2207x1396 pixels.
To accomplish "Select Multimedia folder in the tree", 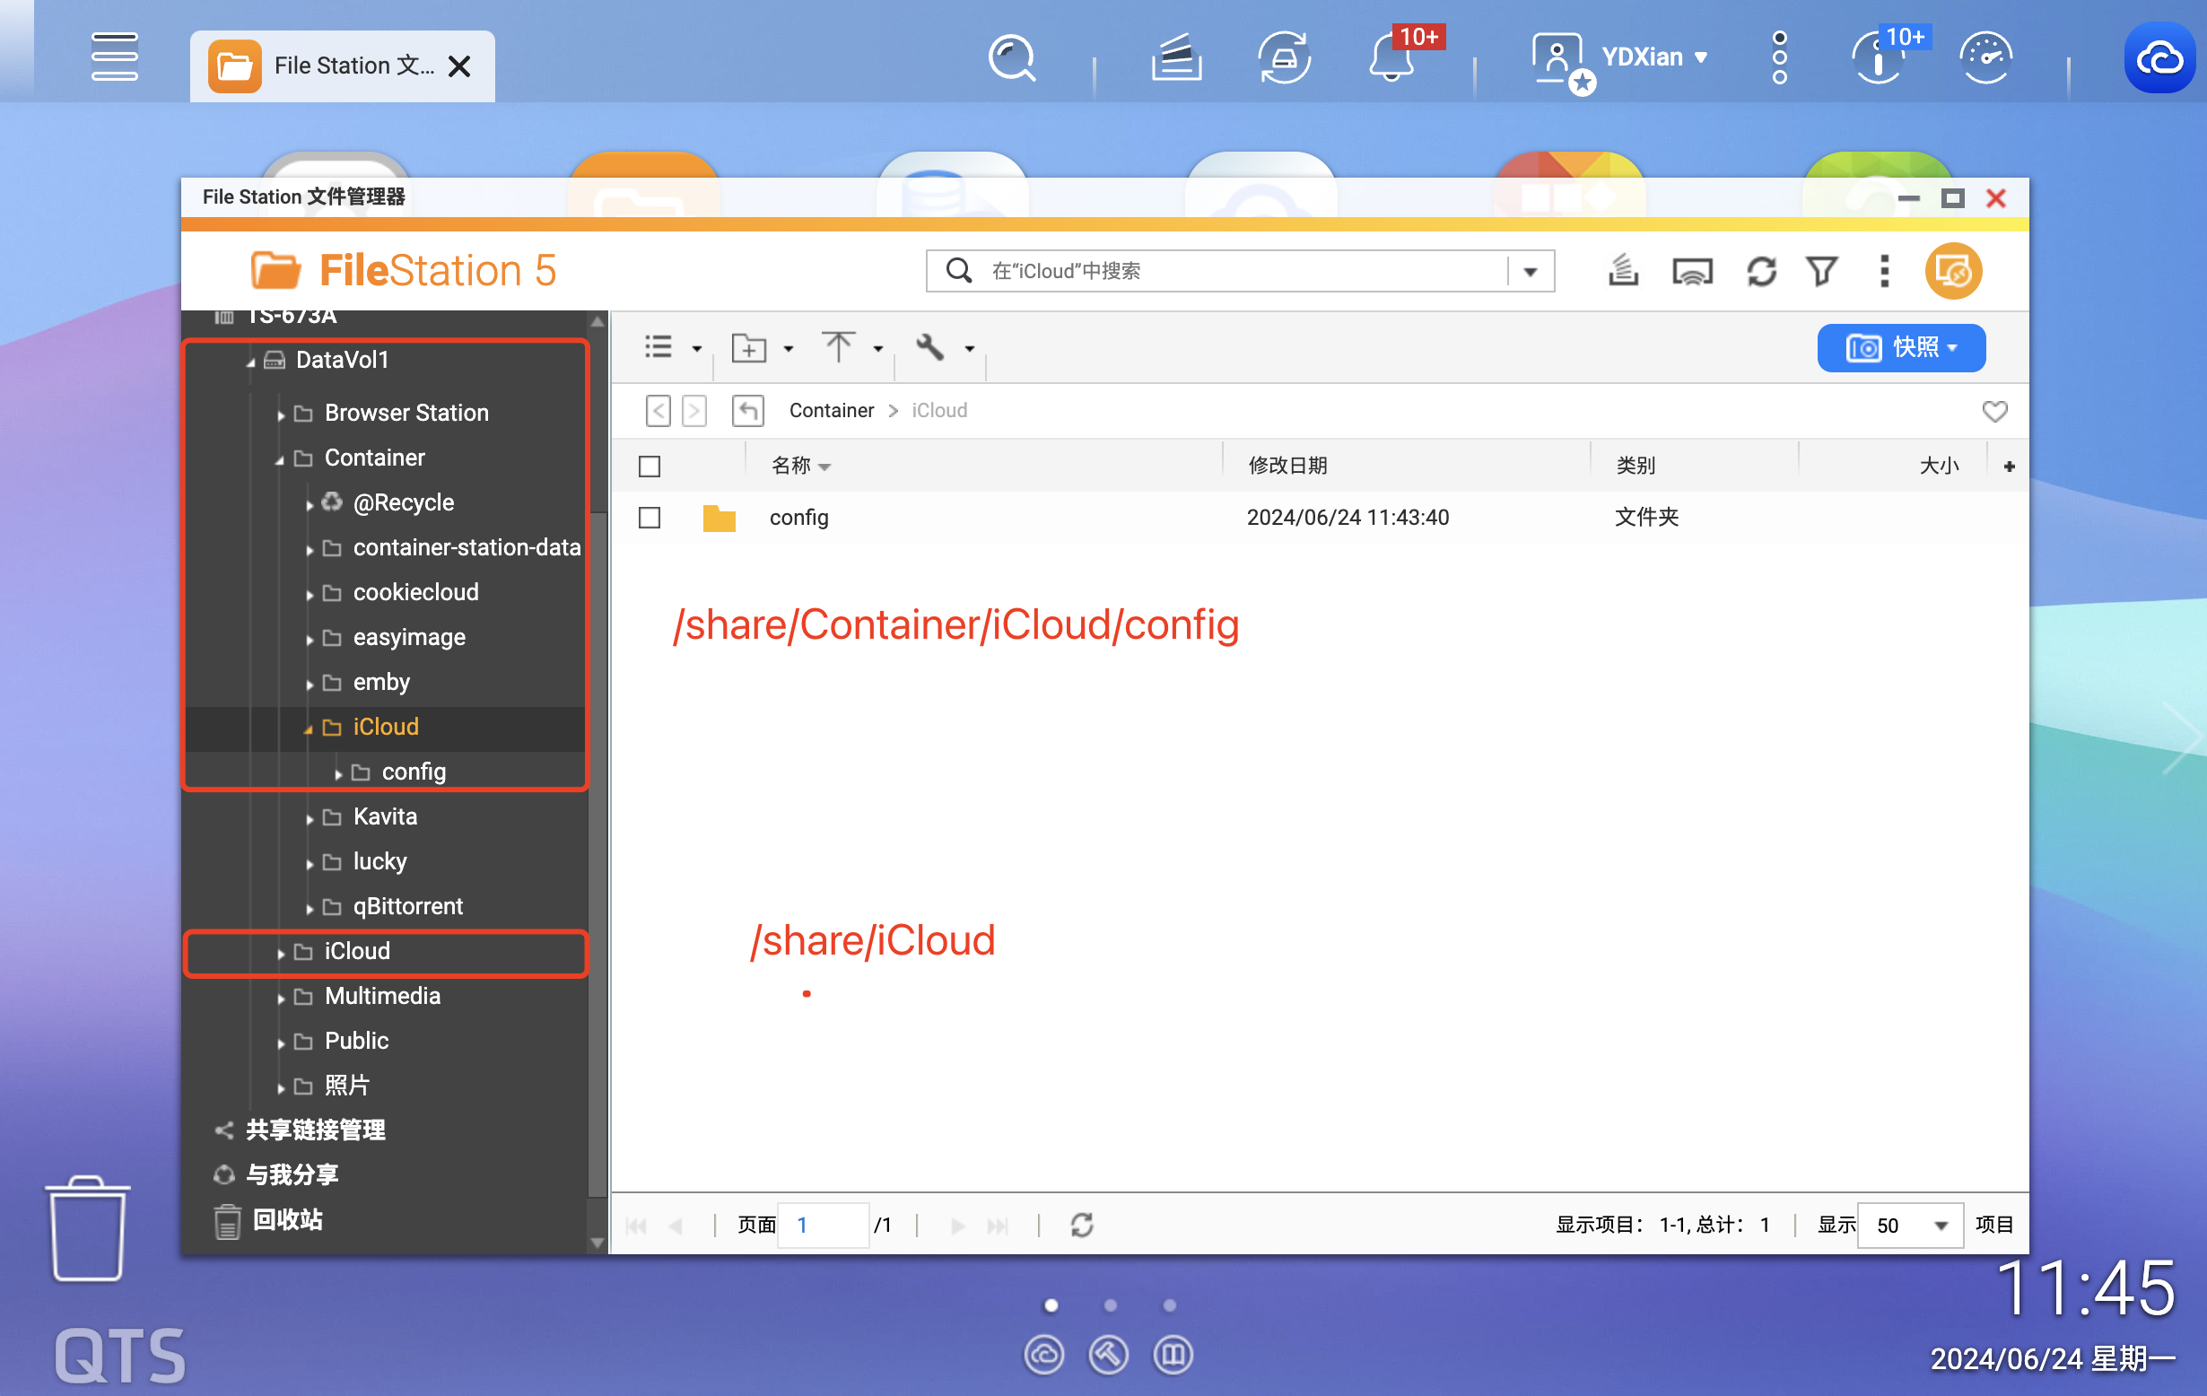I will (x=382, y=996).
